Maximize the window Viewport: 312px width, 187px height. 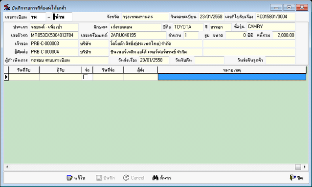[x=289, y=7]
